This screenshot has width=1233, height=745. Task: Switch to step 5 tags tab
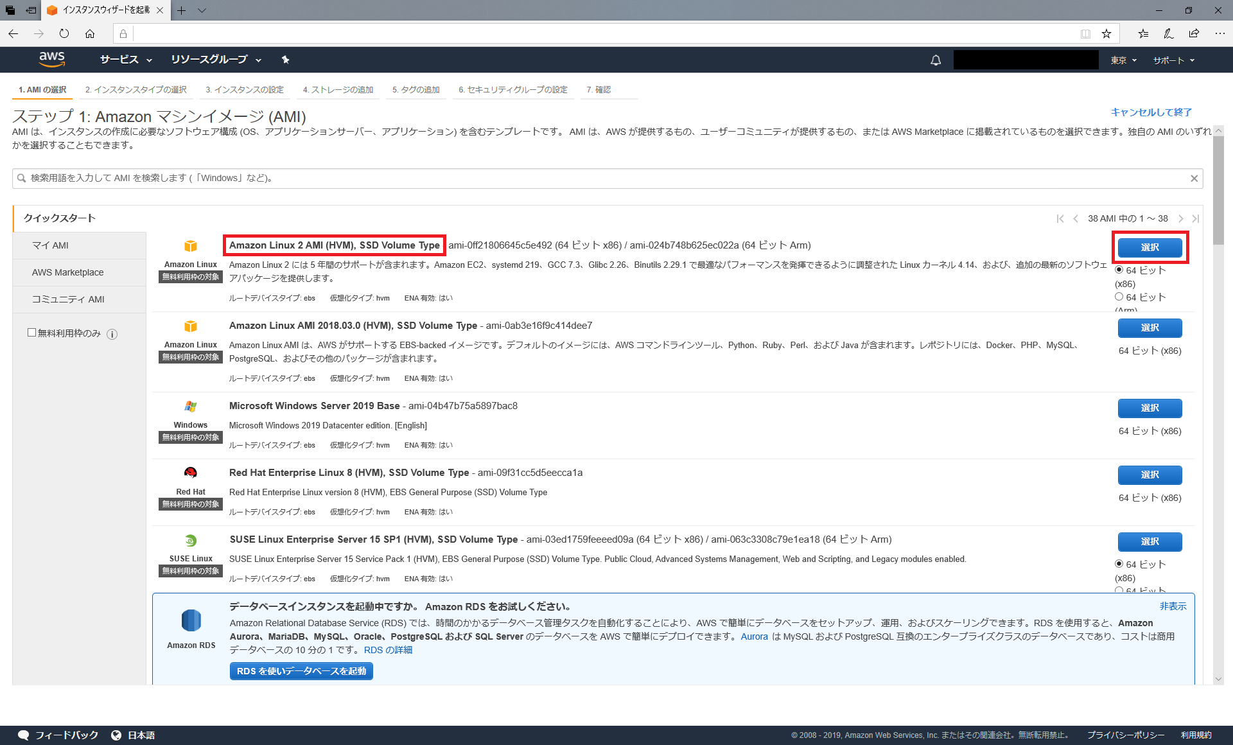pos(416,90)
